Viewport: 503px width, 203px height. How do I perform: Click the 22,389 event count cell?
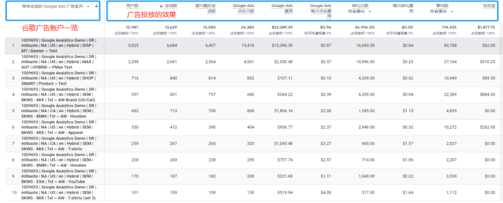coord(450,95)
